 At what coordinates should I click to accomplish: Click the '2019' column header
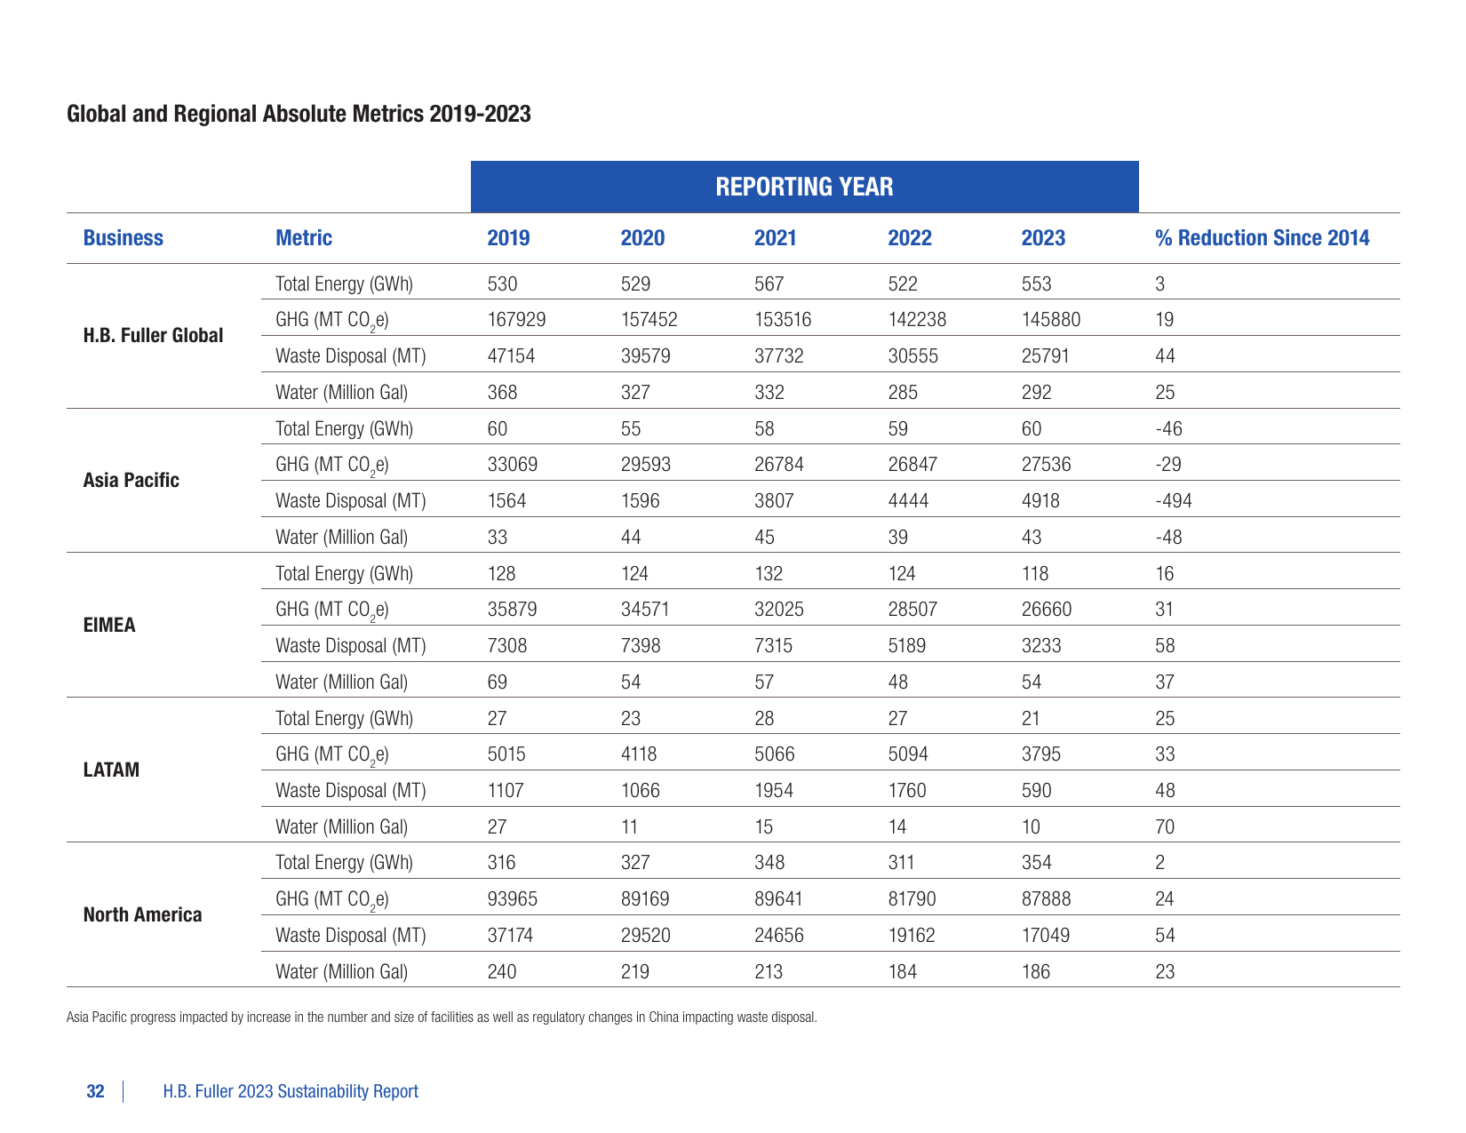tap(508, 238)
